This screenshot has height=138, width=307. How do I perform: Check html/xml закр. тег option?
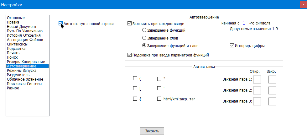159,99
